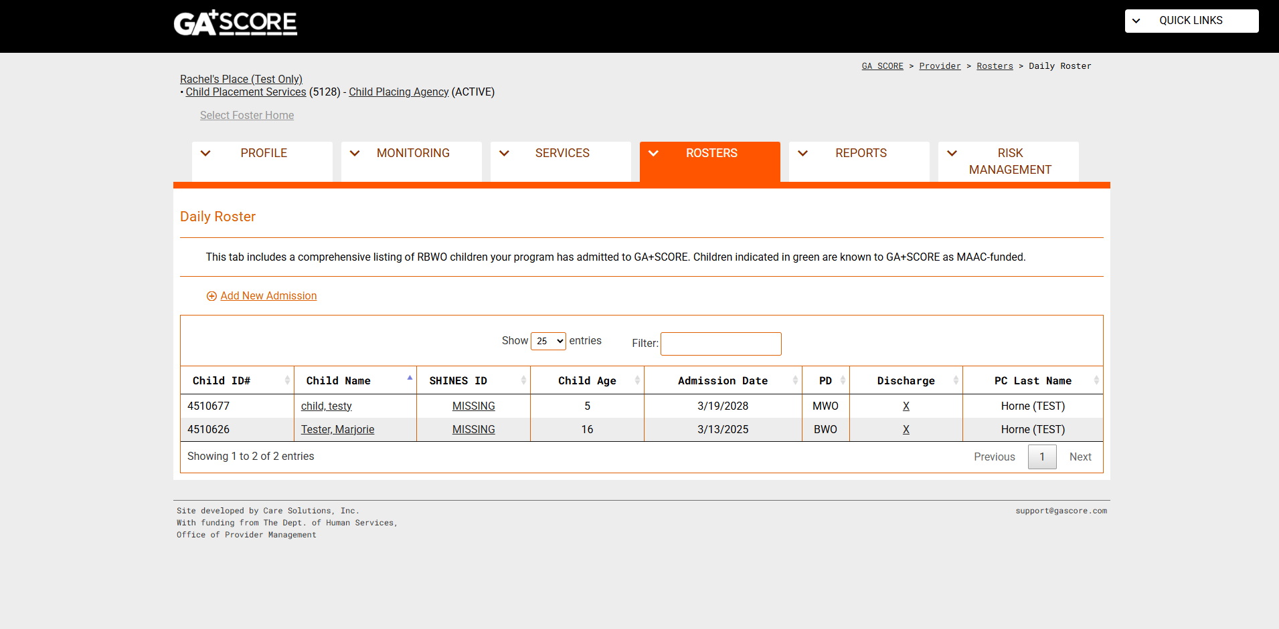Expand the Profile menu chevron

click(205, 153)
